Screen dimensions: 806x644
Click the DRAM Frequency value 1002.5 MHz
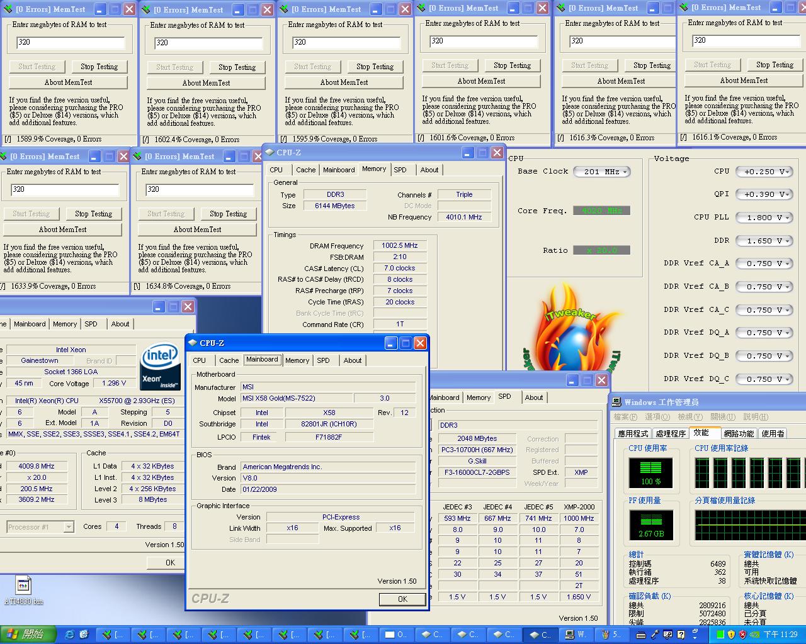[400, 246]
